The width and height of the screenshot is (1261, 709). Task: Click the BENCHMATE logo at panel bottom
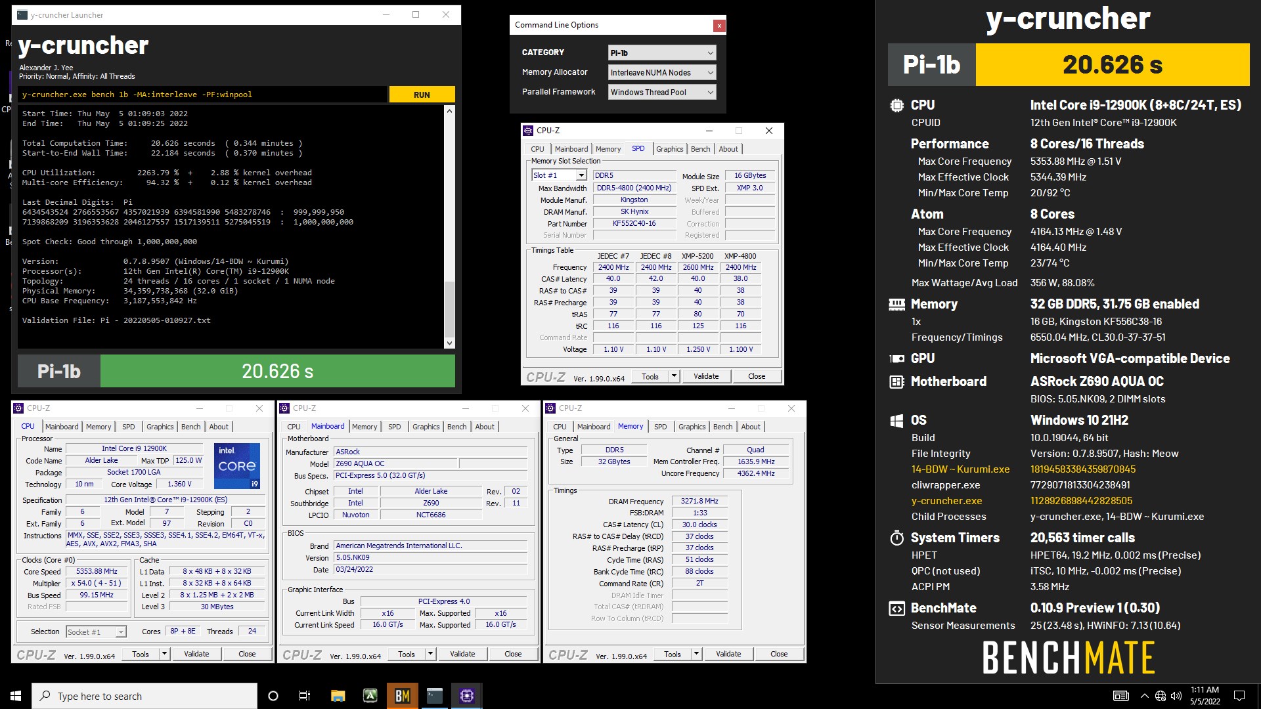point(1069,658)
